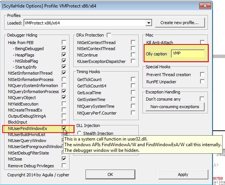Enable Kill Anti-Attach checkbox
Image resolution: width=225 pixels, height=185 pixels.
pyautogui.click(x=202, y=42)
